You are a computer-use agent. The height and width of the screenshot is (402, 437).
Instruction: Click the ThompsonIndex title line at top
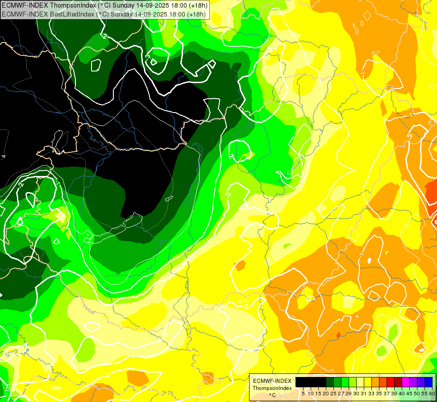[x=105, y=5]
